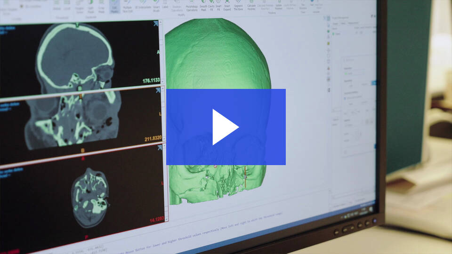
Task: Open Boolean Operations
Action: click(177, 6)
